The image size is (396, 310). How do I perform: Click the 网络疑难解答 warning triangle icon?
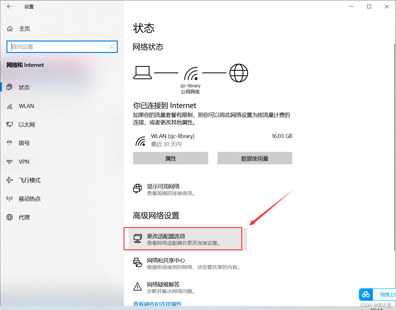point(137,286)
